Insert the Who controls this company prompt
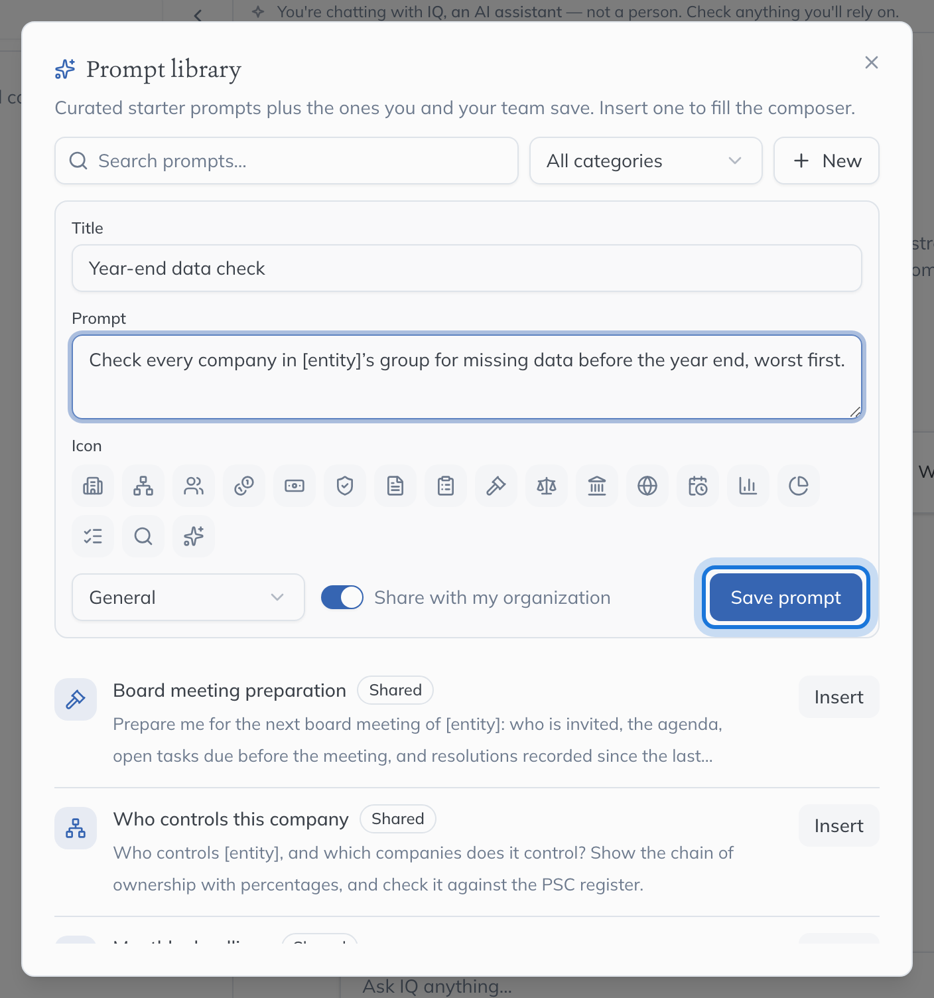 tap(839, 825)
